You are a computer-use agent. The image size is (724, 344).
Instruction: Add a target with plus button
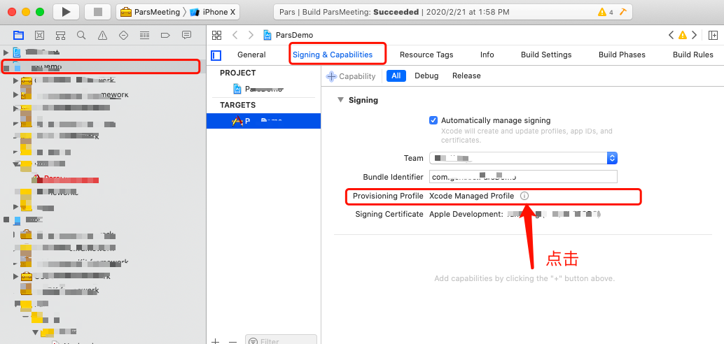[215, 341]
